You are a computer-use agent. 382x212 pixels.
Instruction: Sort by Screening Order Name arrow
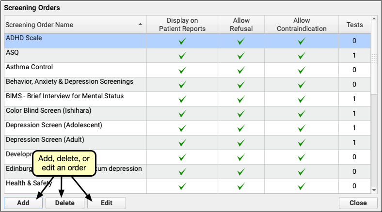tap(140, 24)
